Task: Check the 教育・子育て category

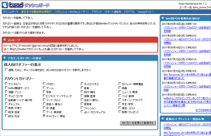Action: coord(6,108)
